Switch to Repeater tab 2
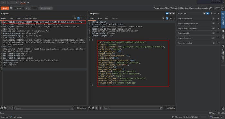This screenshot has width=225, height=119. (10, 3)
